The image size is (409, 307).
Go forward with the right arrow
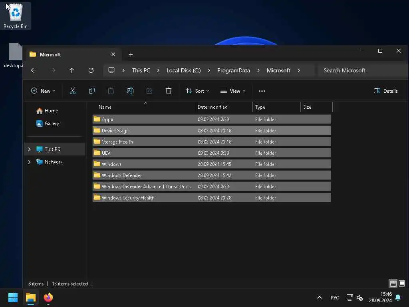(53, 70)
